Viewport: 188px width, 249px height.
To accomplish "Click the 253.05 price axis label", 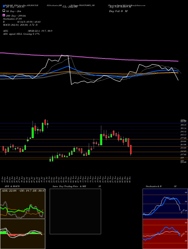I will 183,148.
